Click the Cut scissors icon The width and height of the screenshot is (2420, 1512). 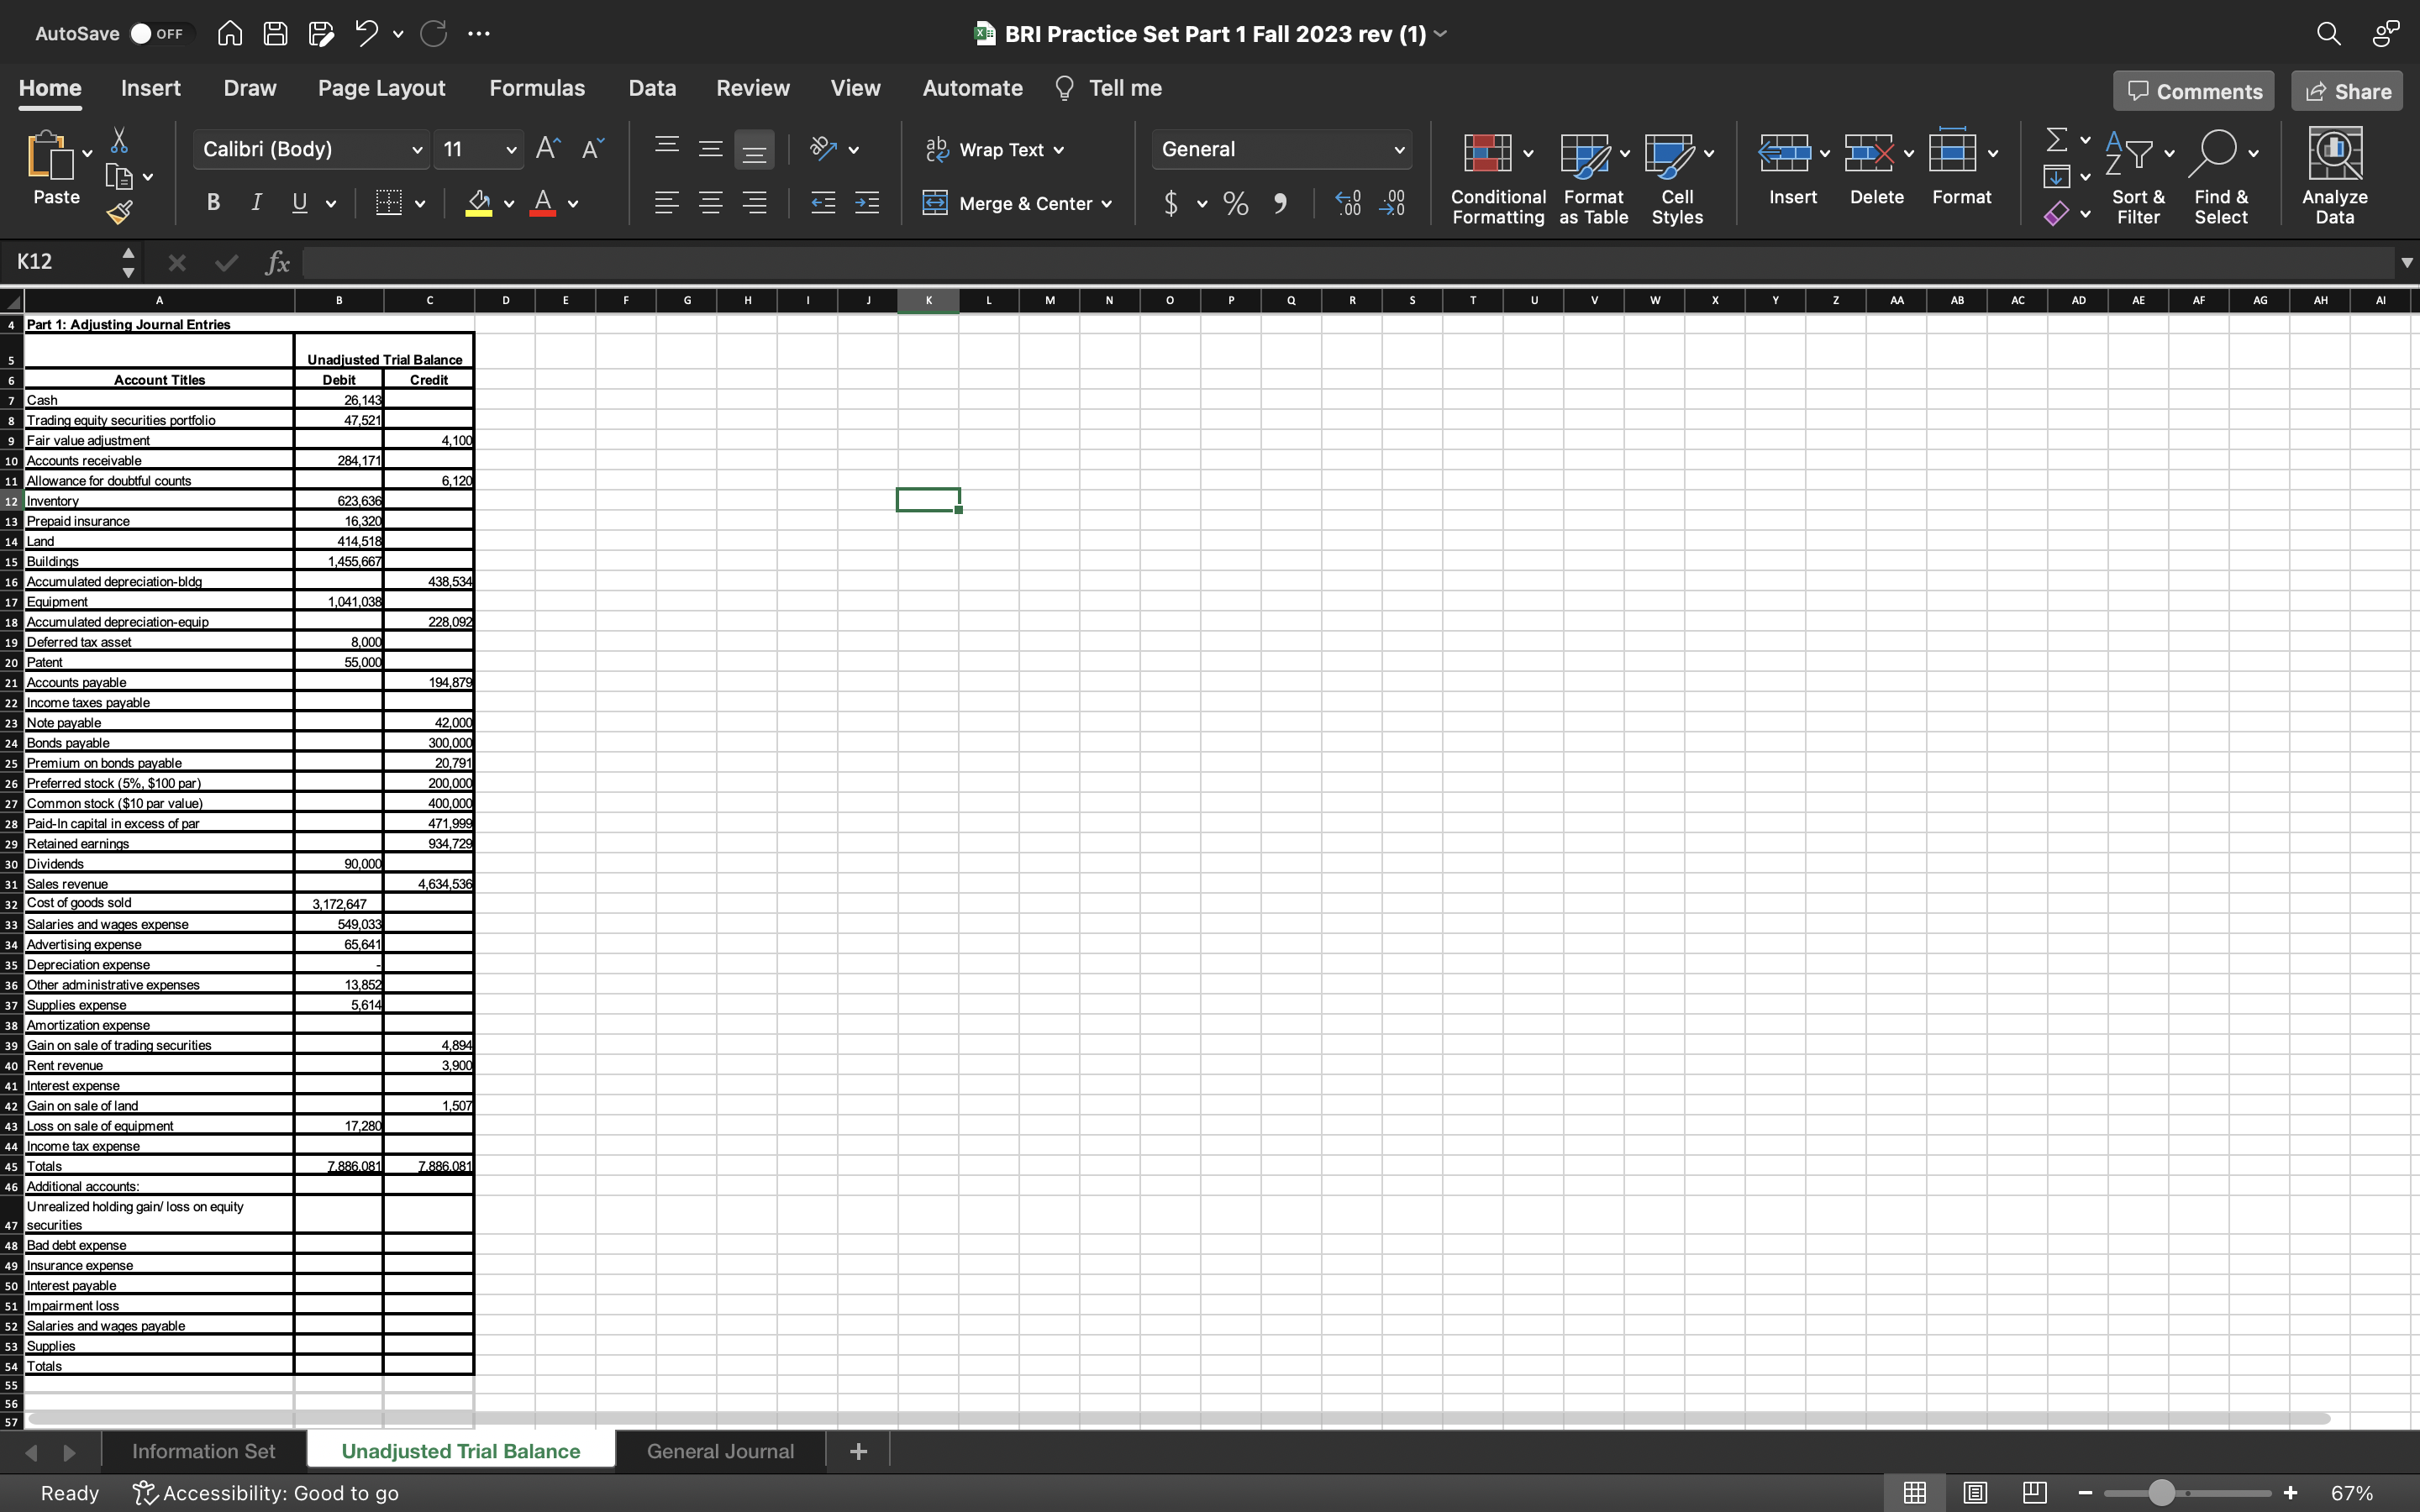click(x=119, y=140)
